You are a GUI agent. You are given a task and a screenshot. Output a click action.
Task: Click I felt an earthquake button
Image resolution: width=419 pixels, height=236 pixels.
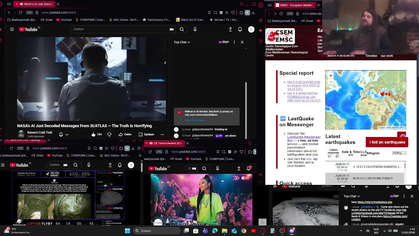387,142
